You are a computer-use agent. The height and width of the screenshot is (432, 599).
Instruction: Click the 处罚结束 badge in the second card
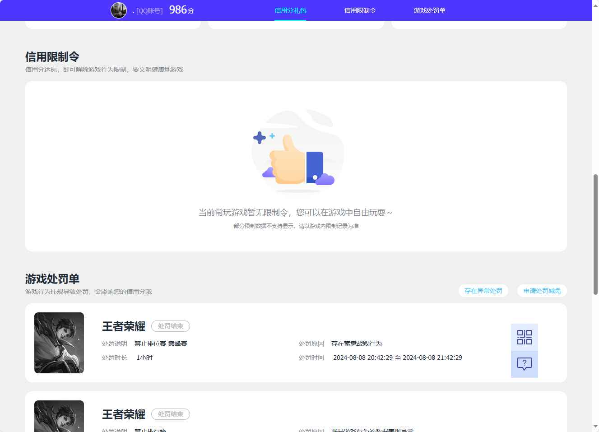tap(171, 414)
